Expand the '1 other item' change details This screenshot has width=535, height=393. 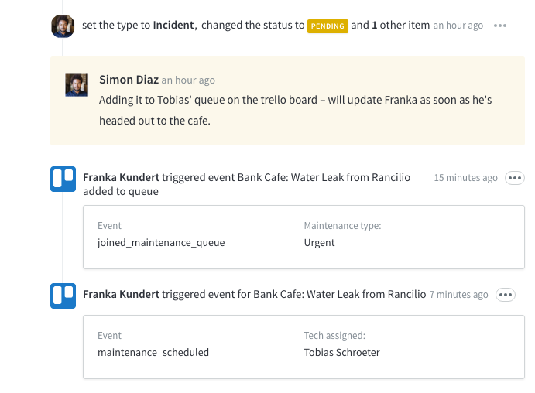pyautogui.click(x=400, y=26)
